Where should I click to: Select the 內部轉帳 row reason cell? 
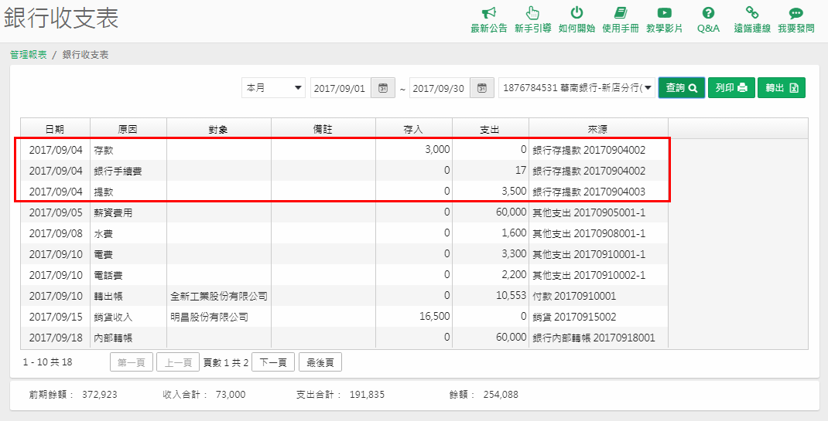pyautogui.click(x=128, y=338)
